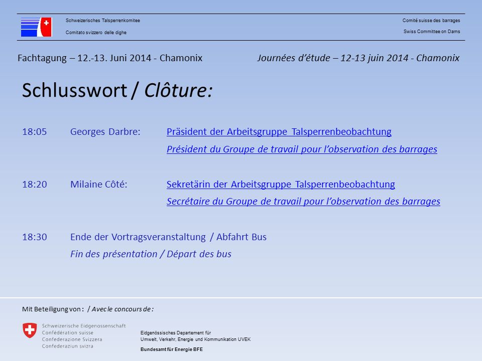Image resolution: width=482 pixels, height=361 pixels.
Task: Click the Fachtagung 12.-13. Juni 2014 heading
Action: point(110,58)
